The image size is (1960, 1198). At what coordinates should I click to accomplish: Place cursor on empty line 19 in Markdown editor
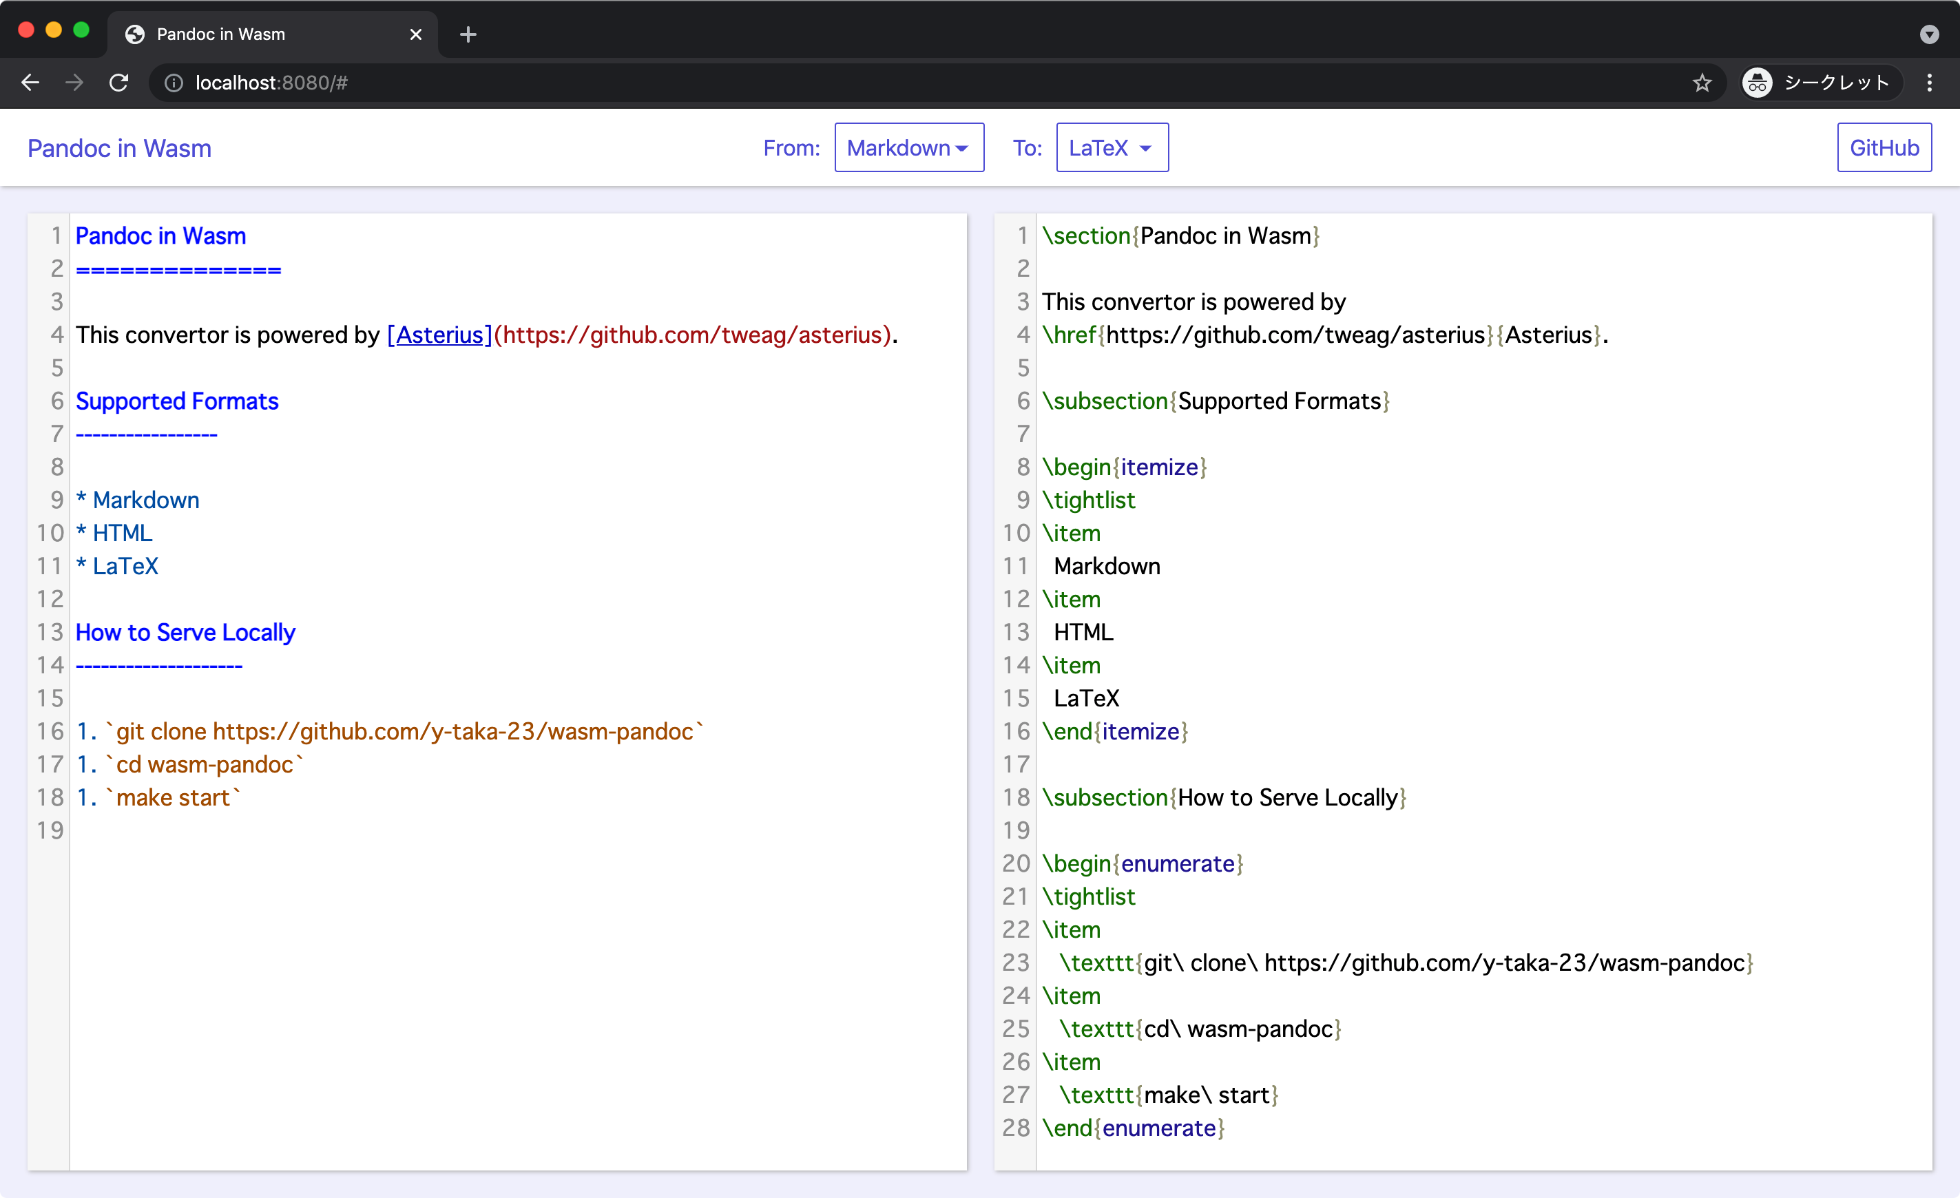click(517, 830)
